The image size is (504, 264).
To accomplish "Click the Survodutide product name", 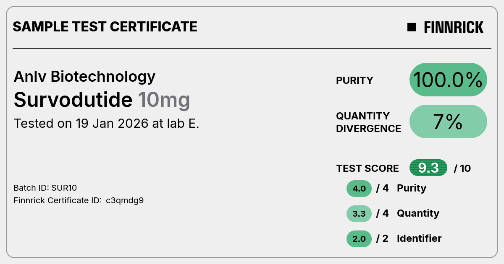I will (73, 100).
